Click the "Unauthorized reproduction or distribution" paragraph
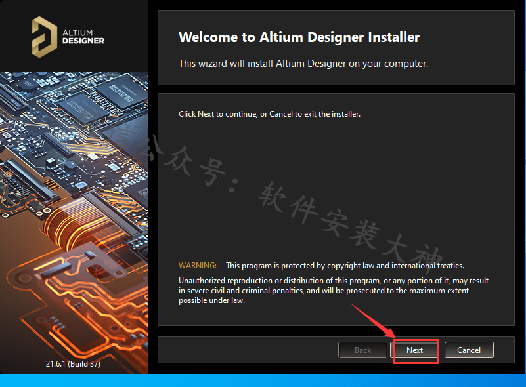526x387 pixels. (x=334, y=291)
